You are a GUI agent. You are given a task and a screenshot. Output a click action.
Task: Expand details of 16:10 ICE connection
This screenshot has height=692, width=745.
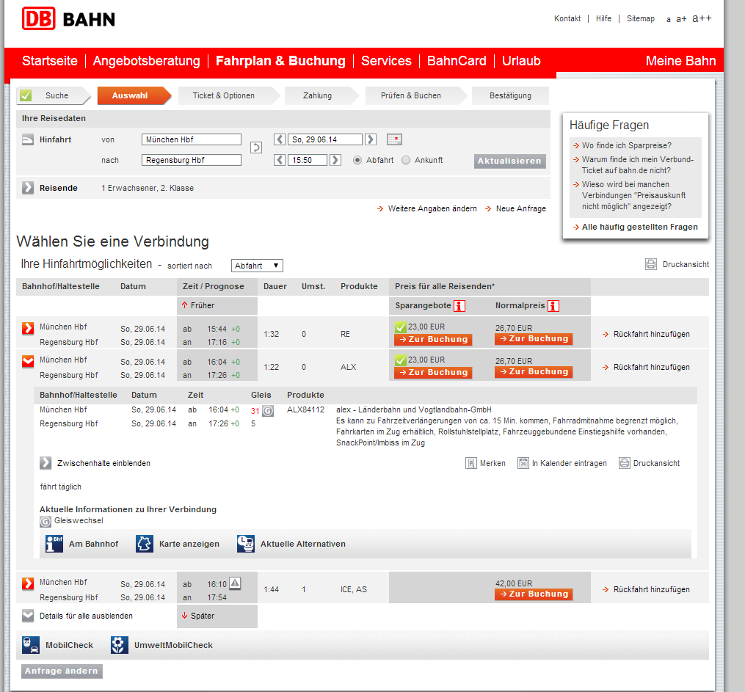coord(28,583)
